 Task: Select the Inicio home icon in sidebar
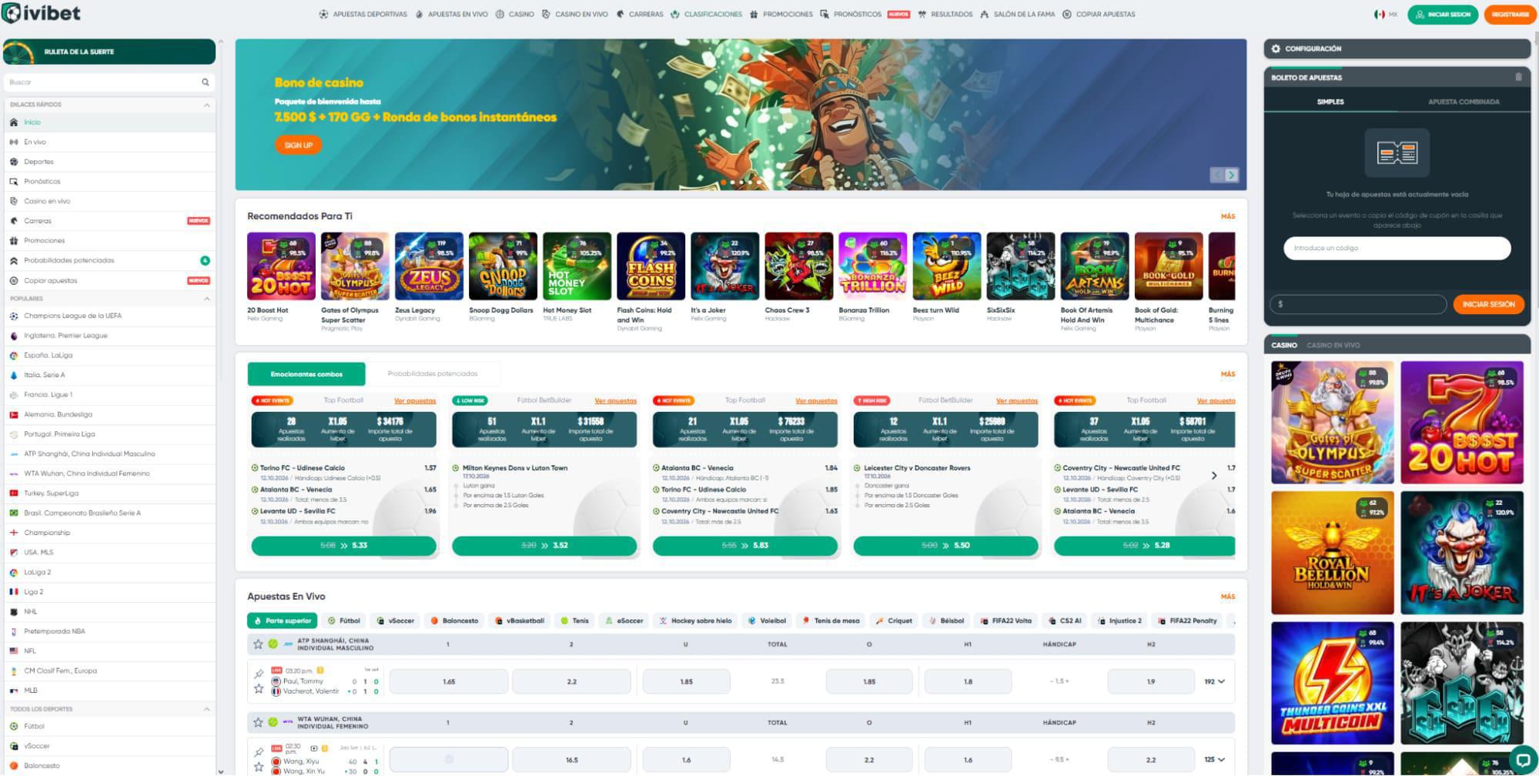(x=14, y=122)
